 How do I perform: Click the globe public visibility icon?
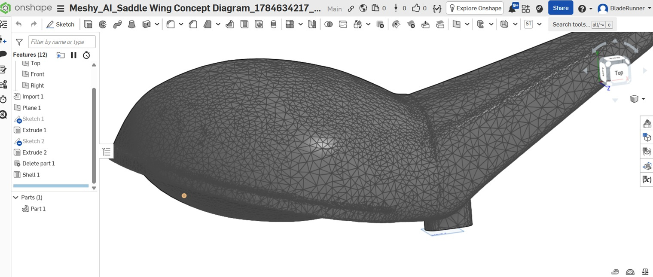[x=363, y=8]
